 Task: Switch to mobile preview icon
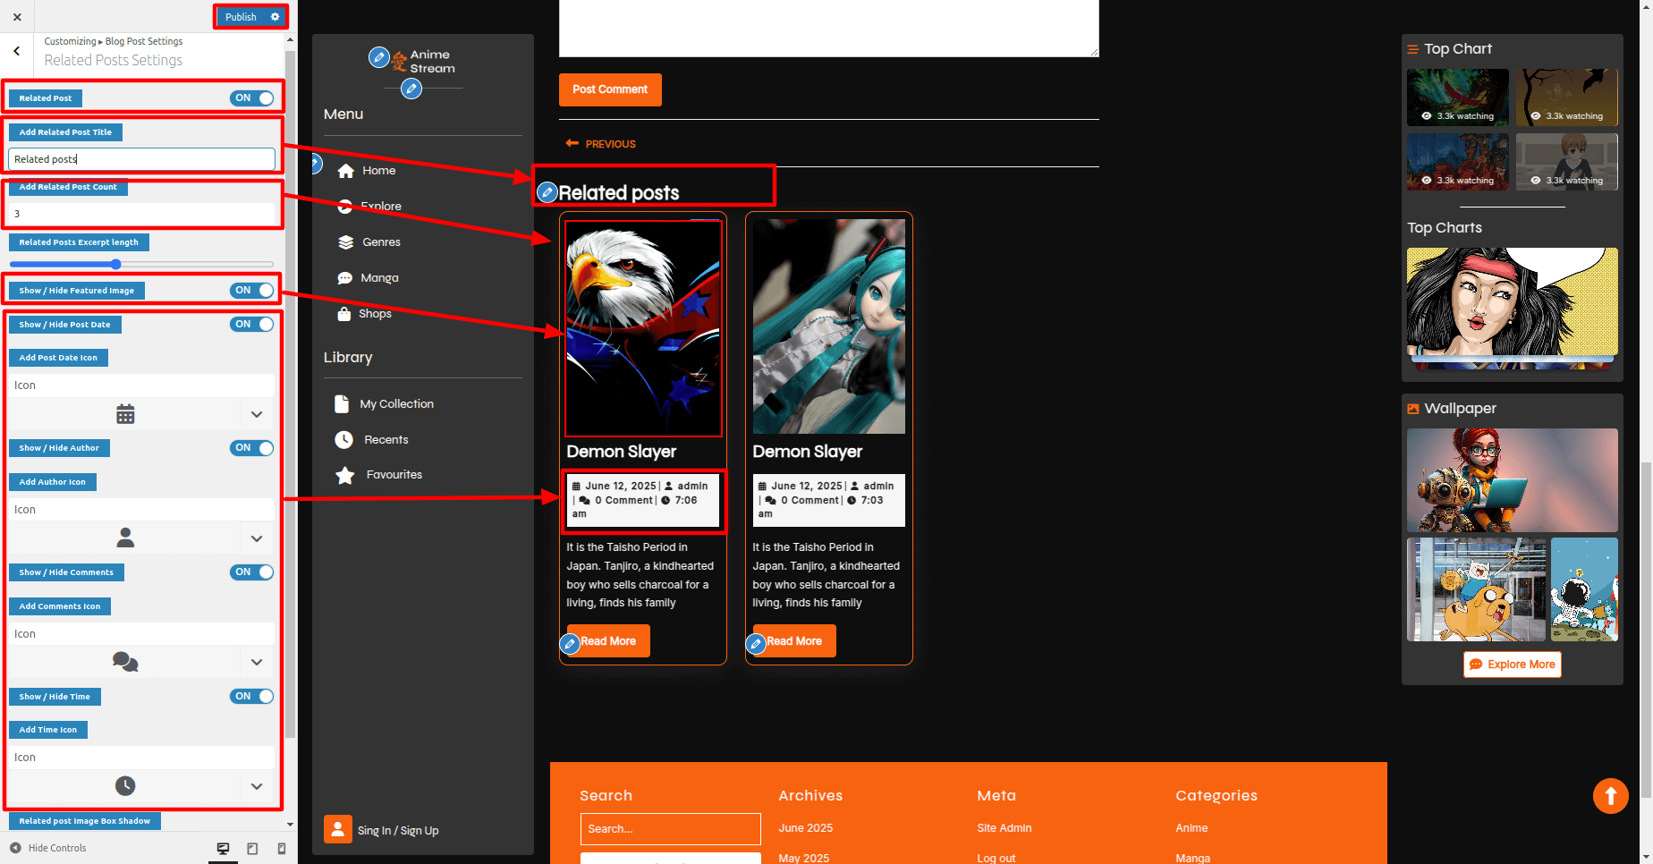click(x=282, y=848)
